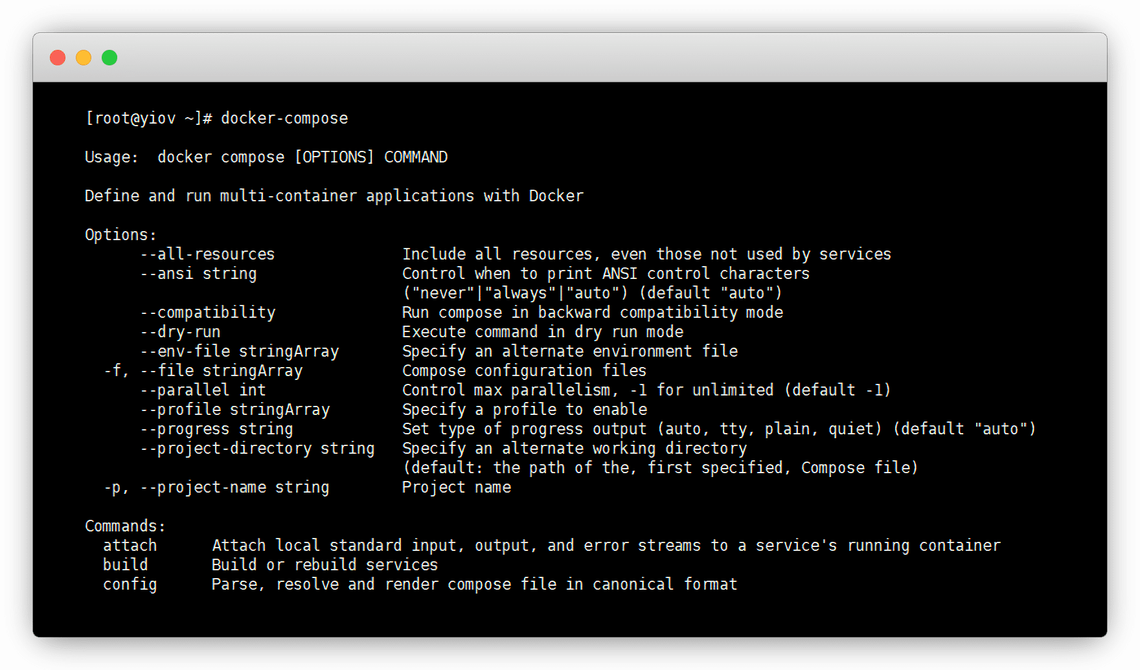Click the typed docker-compose command

click(x=284, y=118)
